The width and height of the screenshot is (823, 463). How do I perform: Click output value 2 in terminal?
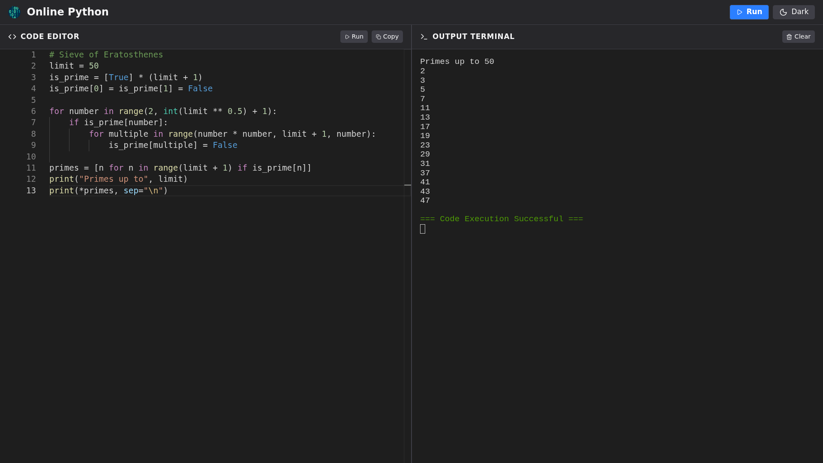click(x=423, y=71)
